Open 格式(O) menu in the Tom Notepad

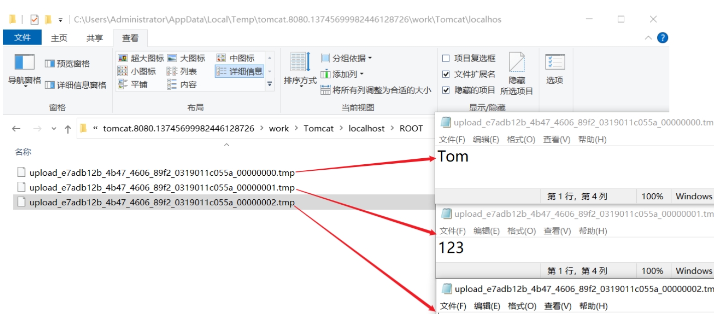521,139
